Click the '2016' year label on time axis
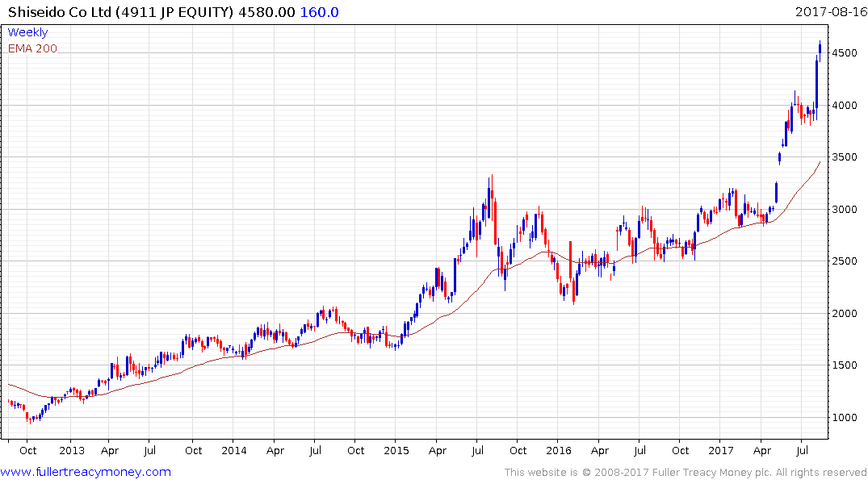868x484 pixels. pyautogui.click(x=559, y=450)
